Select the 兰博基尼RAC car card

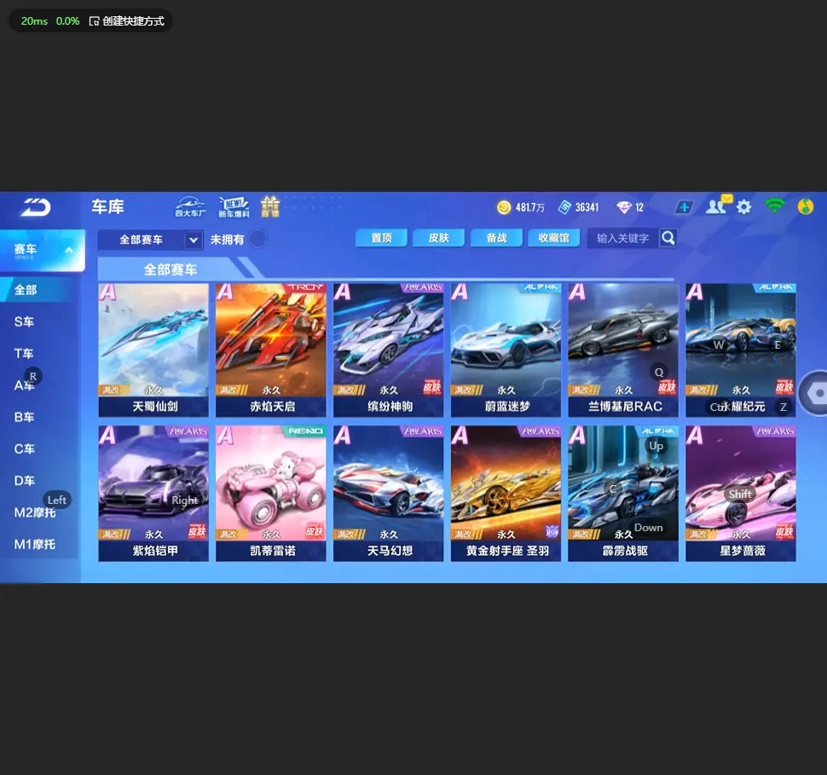click(623, 350)
